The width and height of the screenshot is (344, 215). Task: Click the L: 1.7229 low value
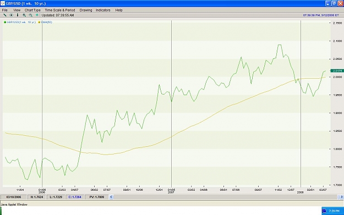coord(56,197)
